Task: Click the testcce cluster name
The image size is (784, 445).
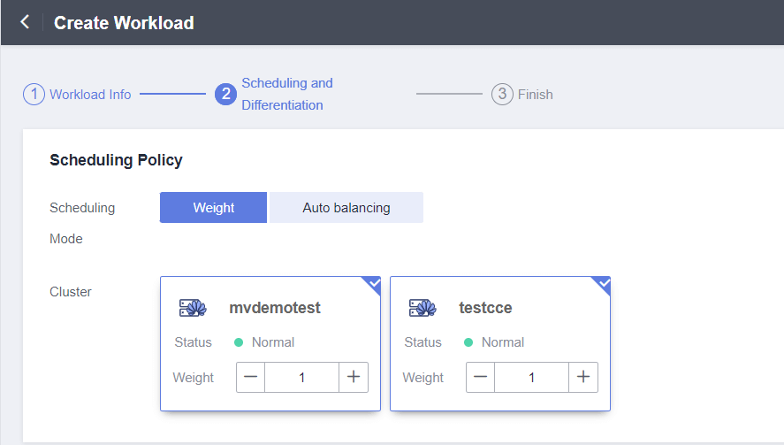Action: pyautogui.click(x=485, y=308)
